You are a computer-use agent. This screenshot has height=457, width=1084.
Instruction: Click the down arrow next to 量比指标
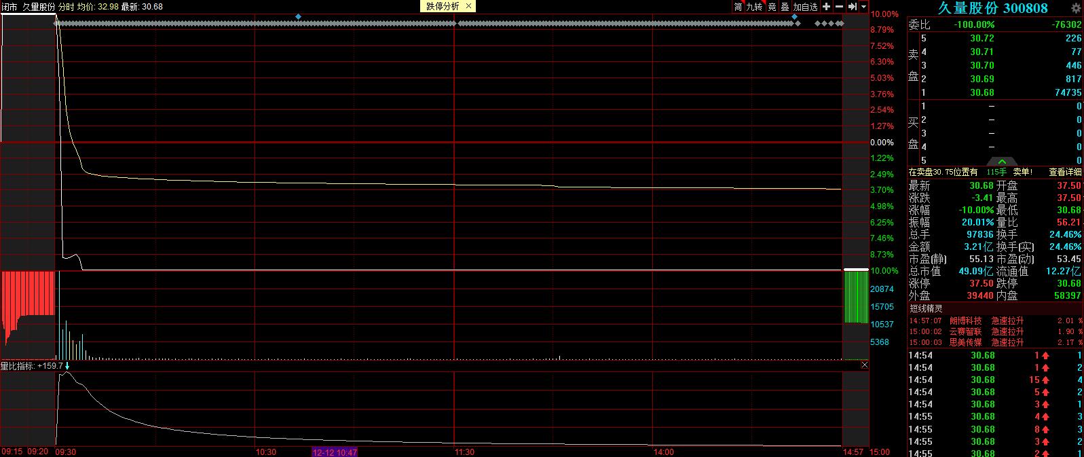67,366
